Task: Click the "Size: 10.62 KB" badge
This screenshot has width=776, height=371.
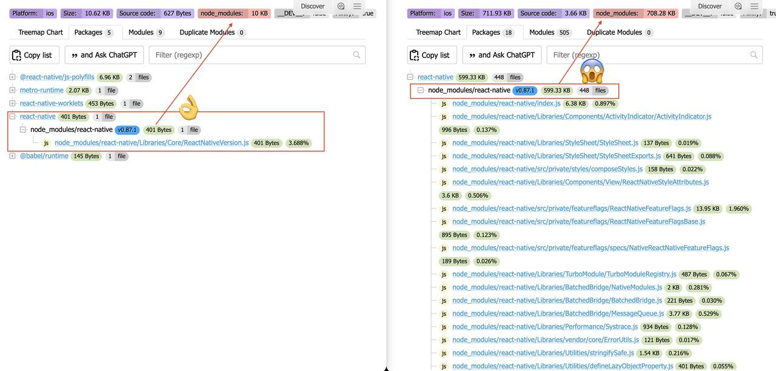Action: (x=88, y=13)
